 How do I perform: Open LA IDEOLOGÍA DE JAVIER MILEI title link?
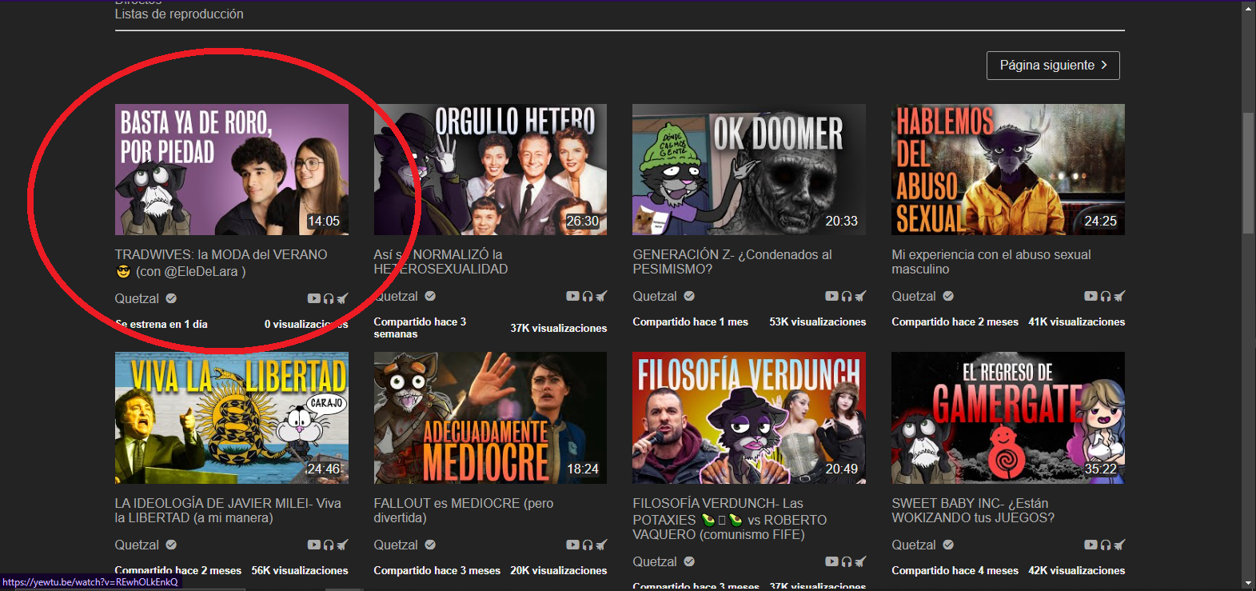[228, 510]
